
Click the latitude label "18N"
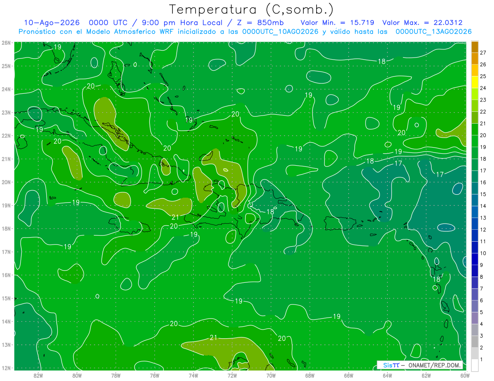click(6, 229)
